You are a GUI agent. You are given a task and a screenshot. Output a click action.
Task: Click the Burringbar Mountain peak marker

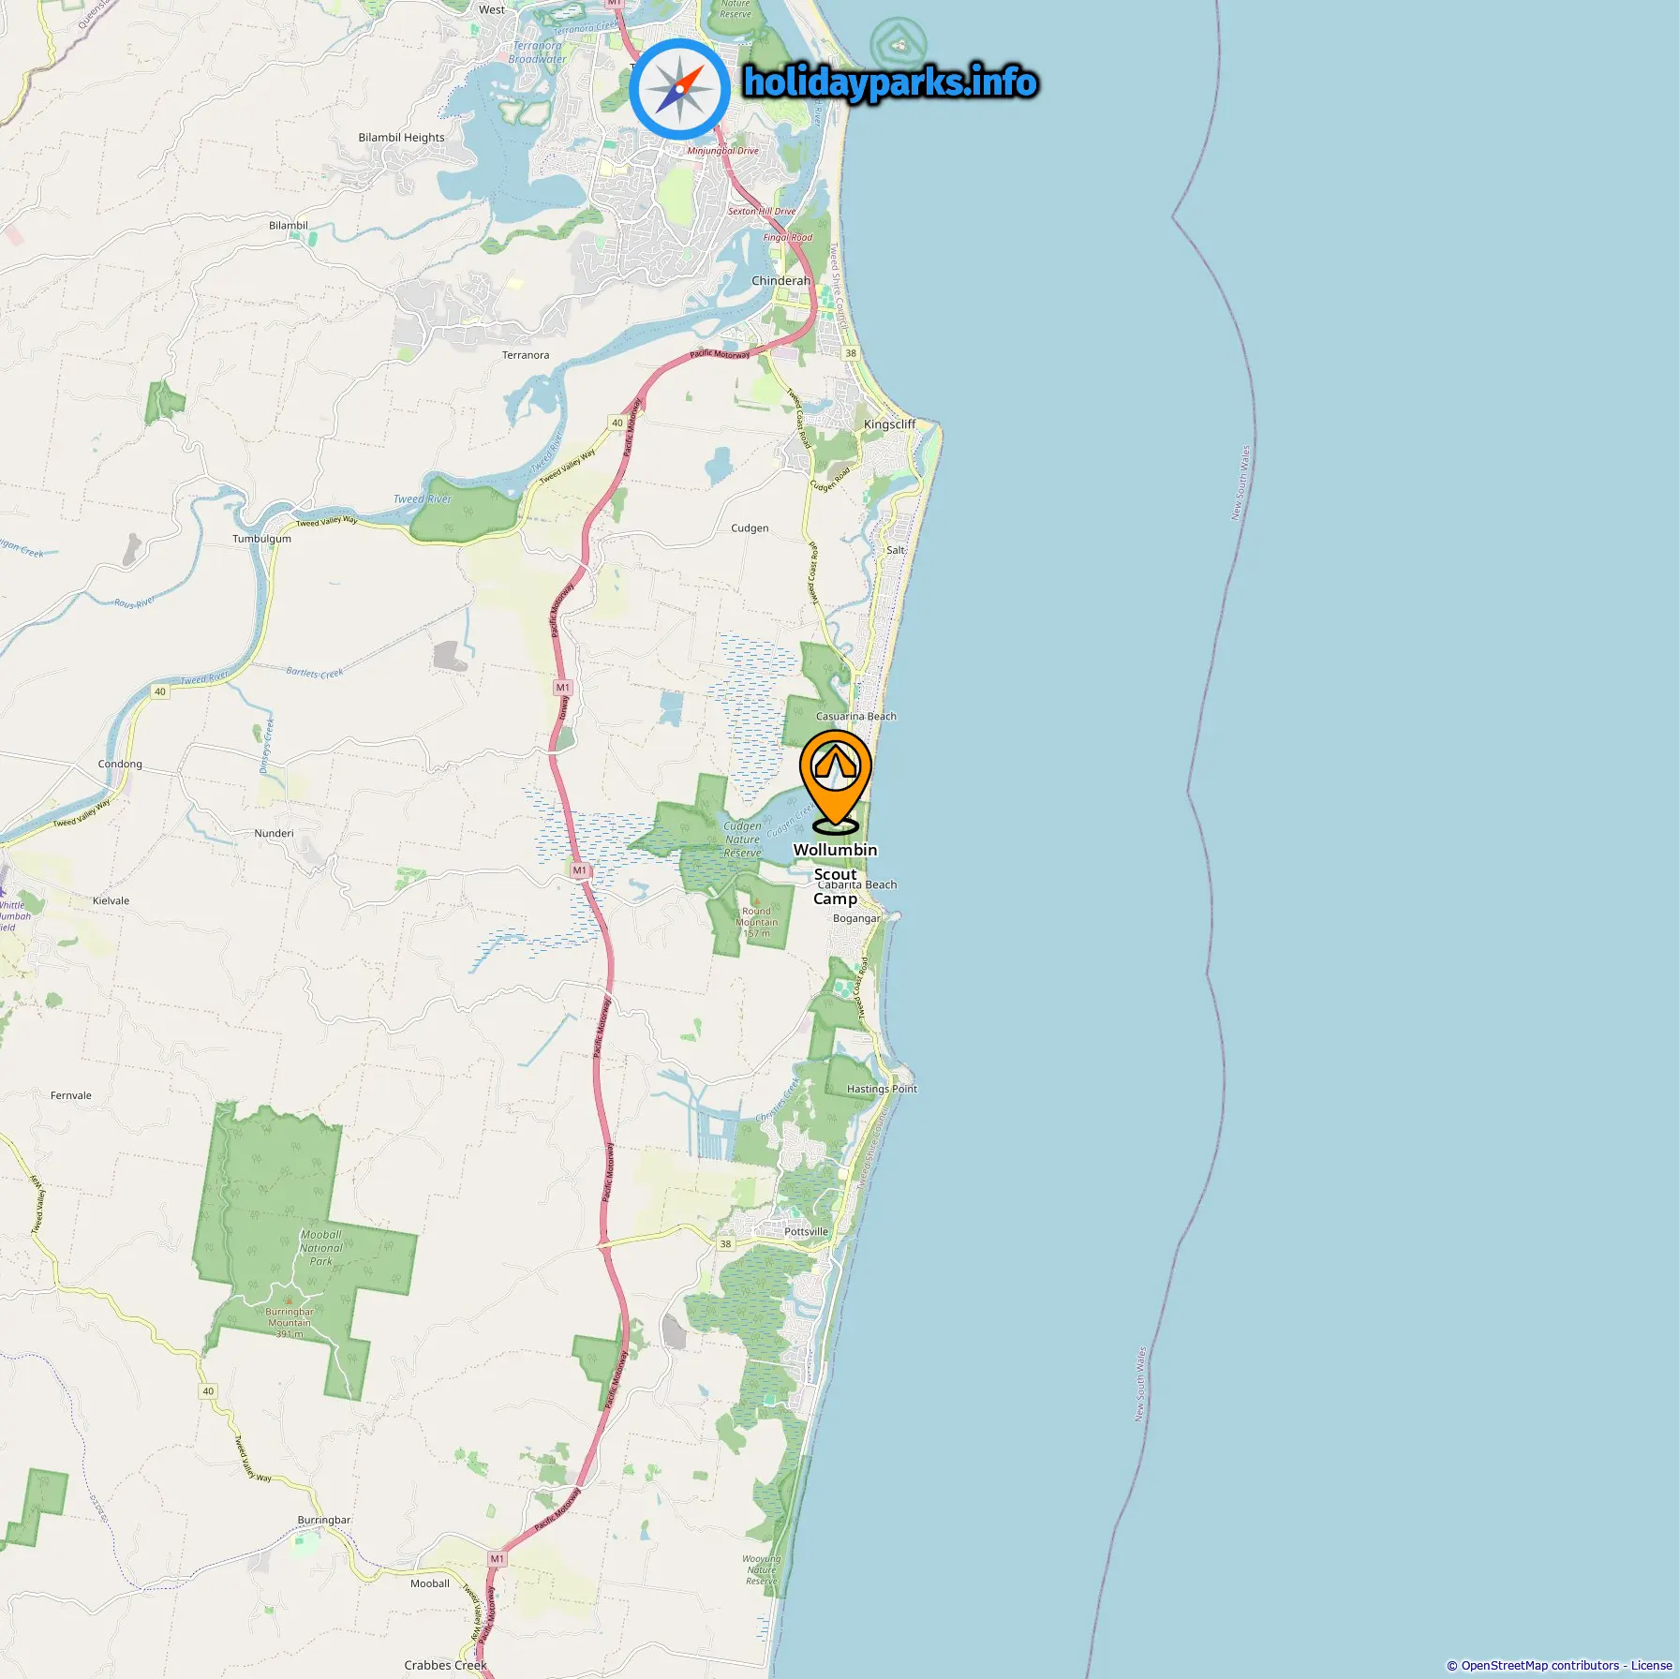[x=289, y=1300]
